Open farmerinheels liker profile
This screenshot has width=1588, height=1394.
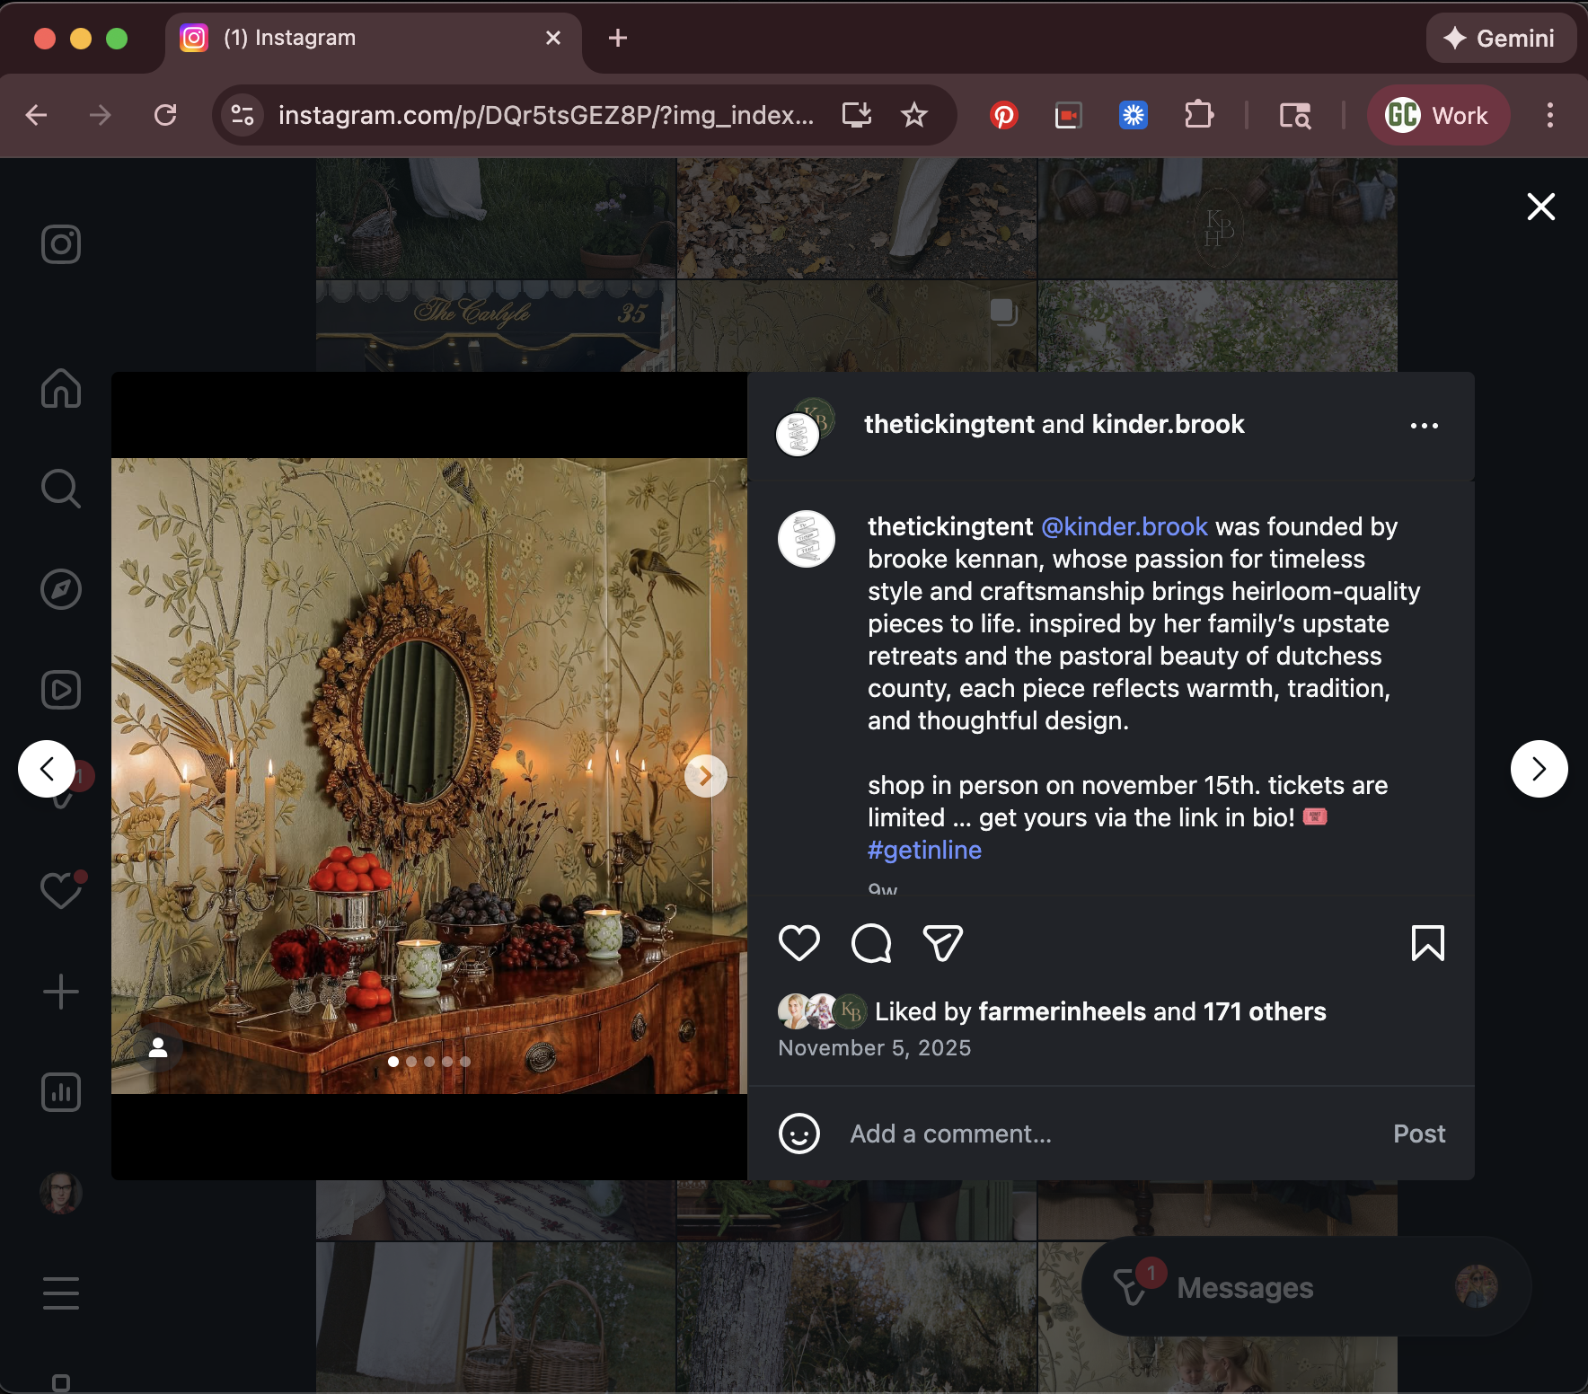click(1062, 1011)
